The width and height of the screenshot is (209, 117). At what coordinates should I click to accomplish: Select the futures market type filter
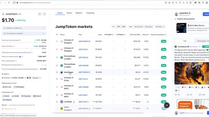(x=149, y=27)
